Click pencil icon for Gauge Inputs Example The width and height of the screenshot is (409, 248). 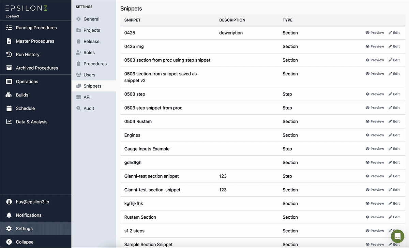tap(390, 149)
